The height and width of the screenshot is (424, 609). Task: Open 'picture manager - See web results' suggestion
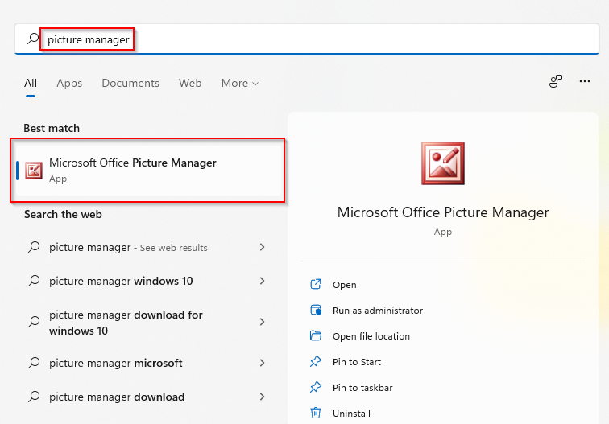[x=129, y=247]
